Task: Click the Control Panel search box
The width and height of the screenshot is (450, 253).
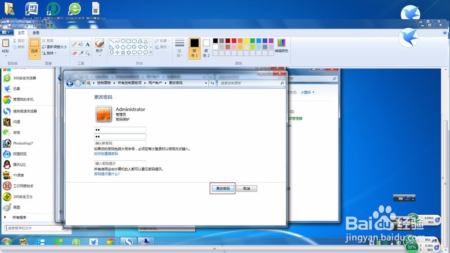Action: 252,83
